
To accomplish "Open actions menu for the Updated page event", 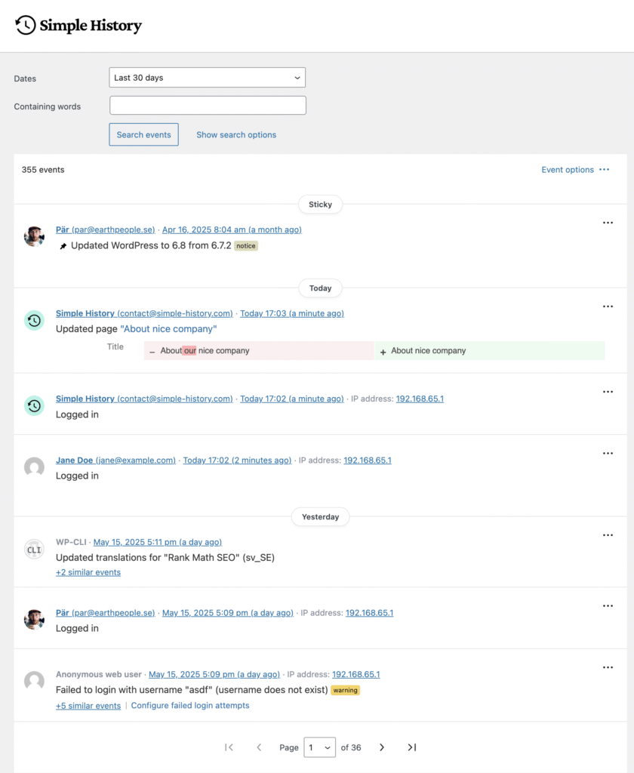I will [608, 306].
